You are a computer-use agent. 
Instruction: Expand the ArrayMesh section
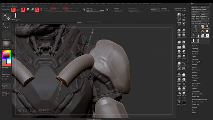(195, 51)
